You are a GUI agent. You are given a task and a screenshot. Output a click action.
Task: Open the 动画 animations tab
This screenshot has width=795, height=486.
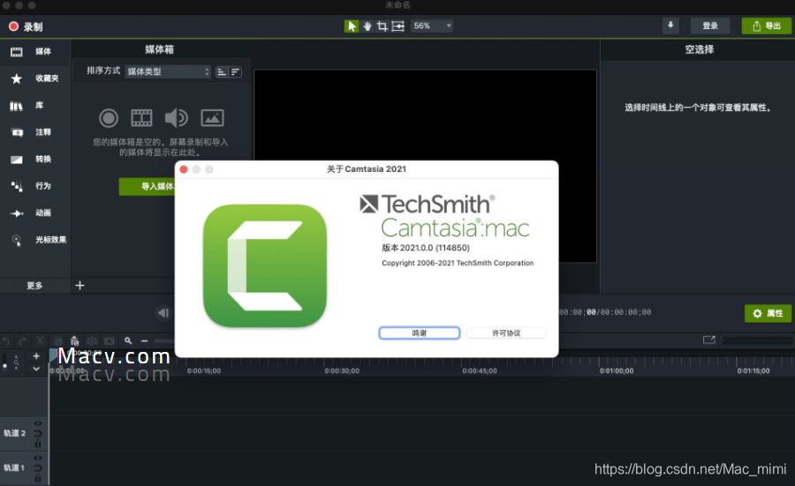tap(34, 213)
